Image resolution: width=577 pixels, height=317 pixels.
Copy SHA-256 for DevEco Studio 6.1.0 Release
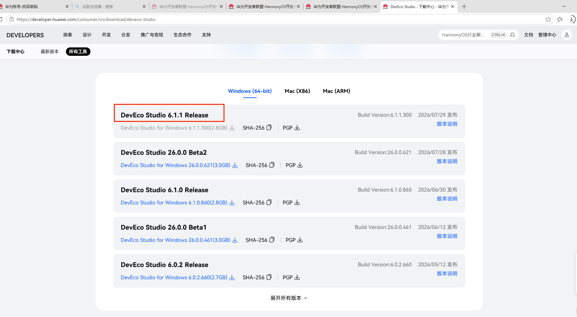(x=269, y=203)
